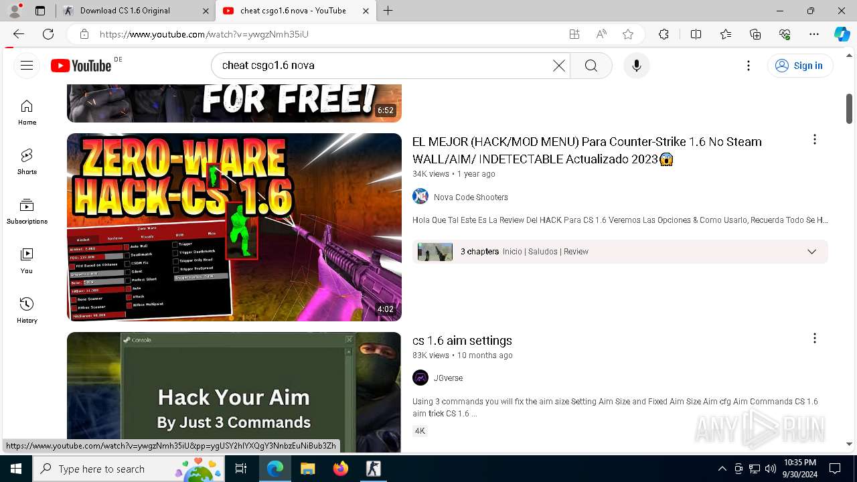Open Collections panel
This screenshot has width=857, height=482.
(x=755, y=34)
